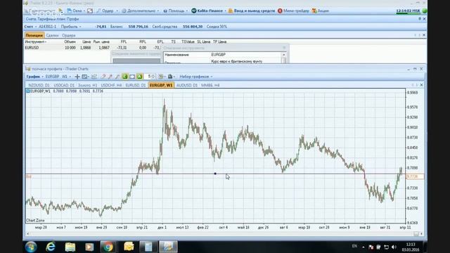
Task: Click the network icon in the system tray
Action: click(386, 247)
